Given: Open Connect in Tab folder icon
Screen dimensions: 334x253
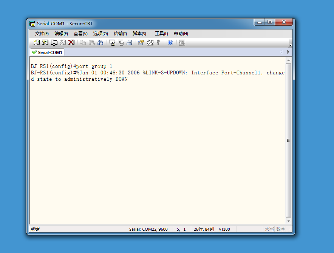Looking at the screenshot, I should (x=54, y=43).
